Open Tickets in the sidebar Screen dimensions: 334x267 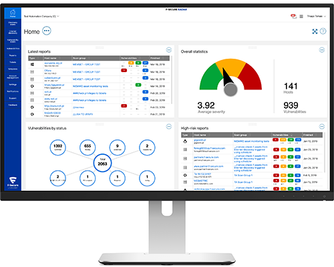point(13,62)
